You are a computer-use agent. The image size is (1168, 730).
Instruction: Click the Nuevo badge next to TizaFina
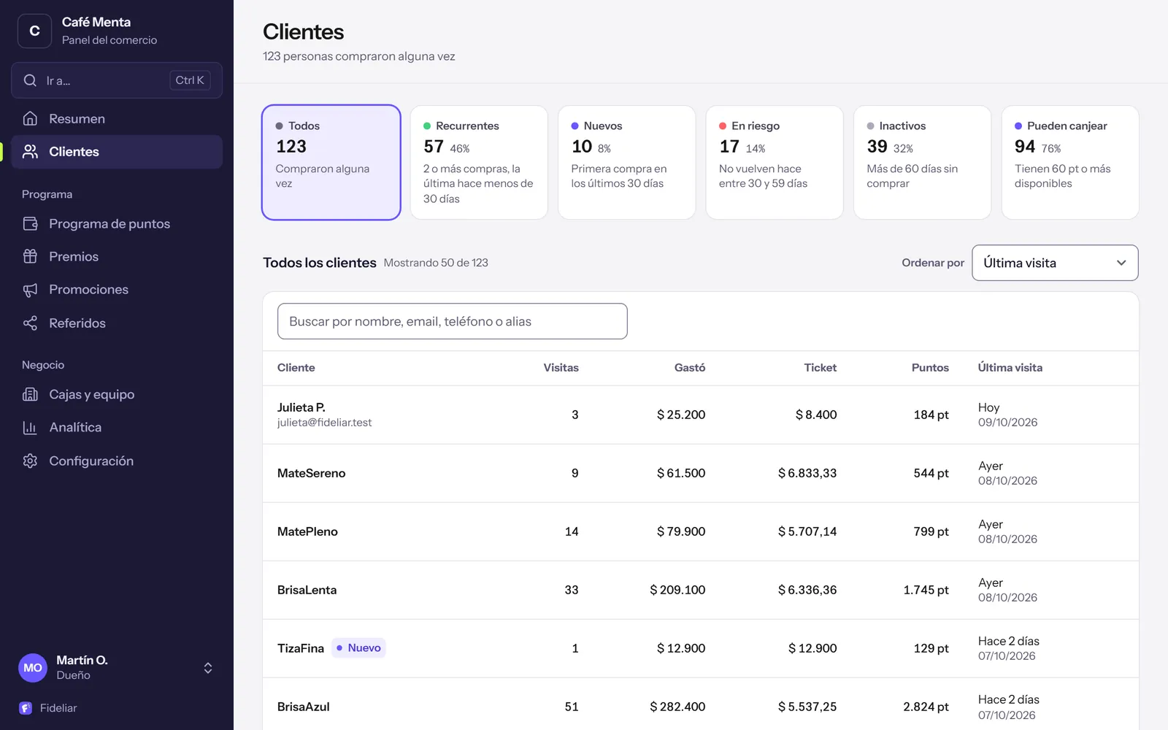(x=358, y=648)
